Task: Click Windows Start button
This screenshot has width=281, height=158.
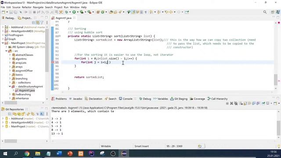Action: [x=5, y=154]
